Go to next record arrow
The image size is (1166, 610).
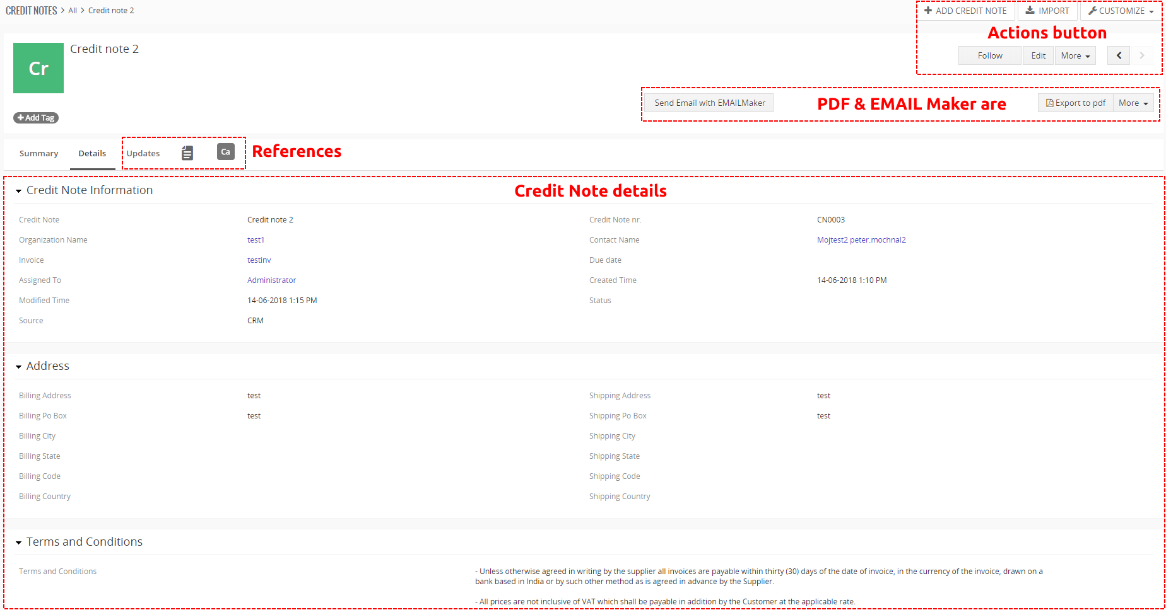pos(1141,55)
